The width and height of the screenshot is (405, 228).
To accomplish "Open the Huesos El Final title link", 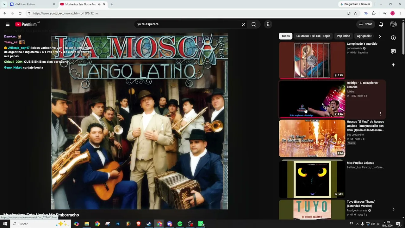I will 365,126.
